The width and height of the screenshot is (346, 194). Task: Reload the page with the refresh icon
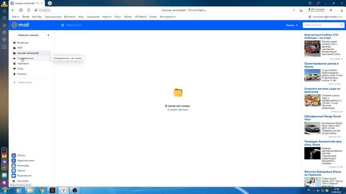pos(29,10)
